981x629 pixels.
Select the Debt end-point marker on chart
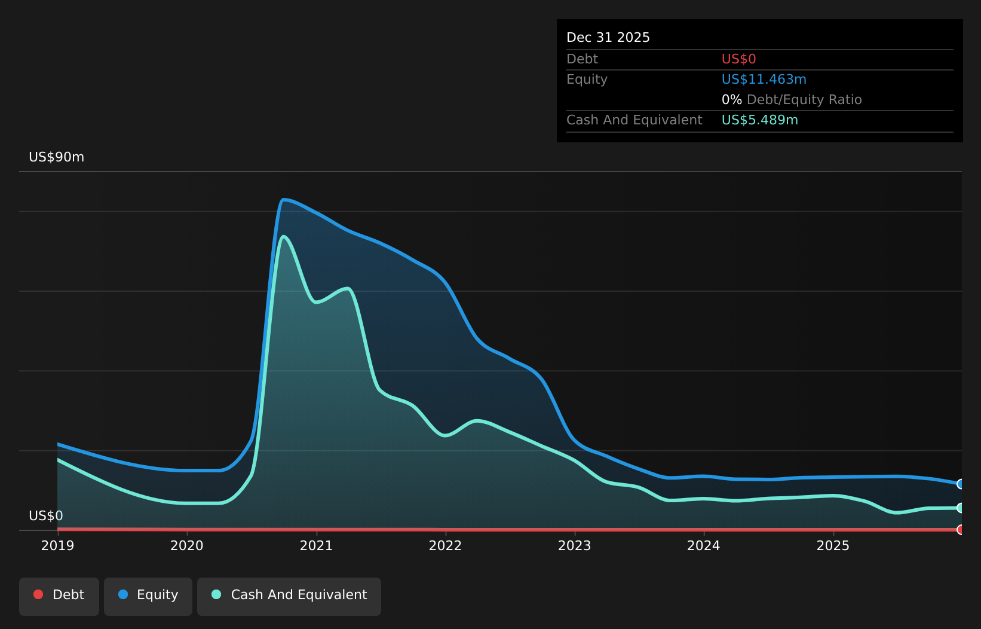click(961, 530)
